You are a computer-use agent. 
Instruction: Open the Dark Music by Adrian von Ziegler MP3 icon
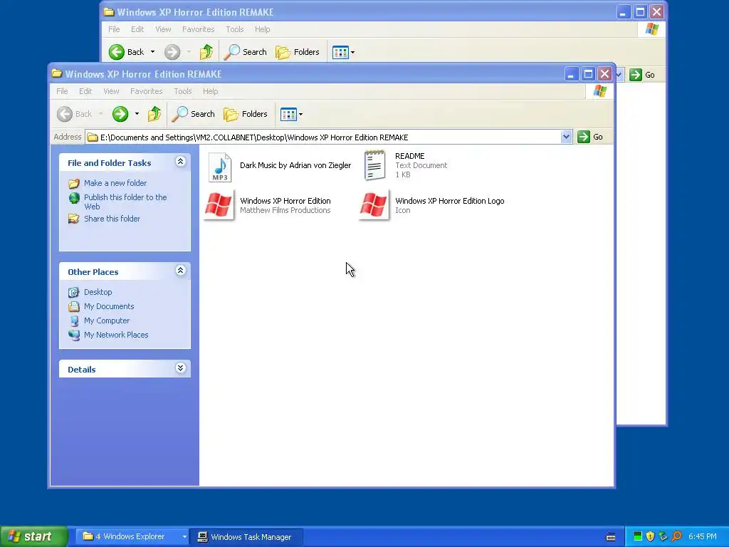point(220,167)
